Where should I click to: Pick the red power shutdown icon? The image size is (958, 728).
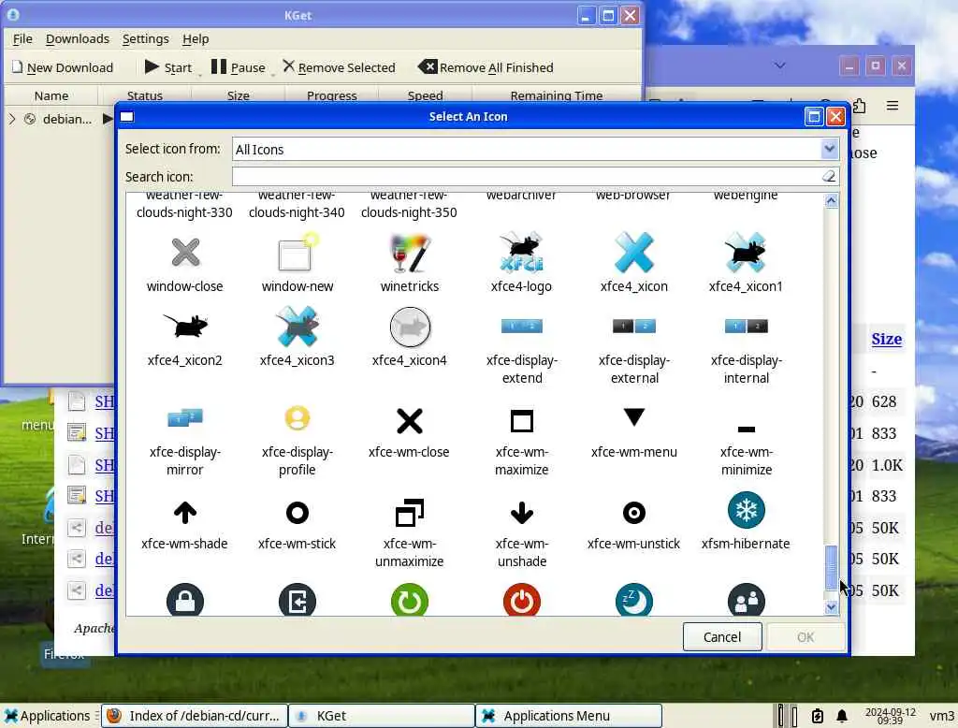pos(522,600)
